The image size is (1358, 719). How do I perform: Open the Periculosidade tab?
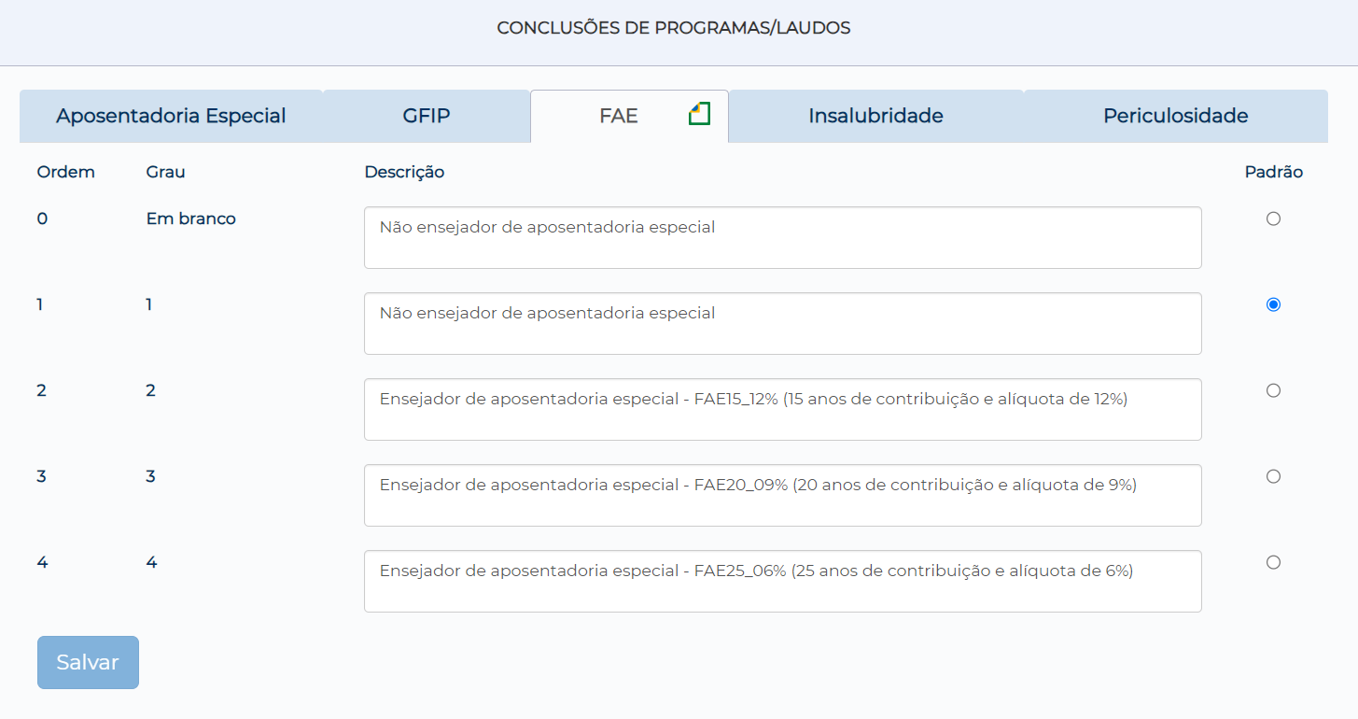pos(1175,117)
